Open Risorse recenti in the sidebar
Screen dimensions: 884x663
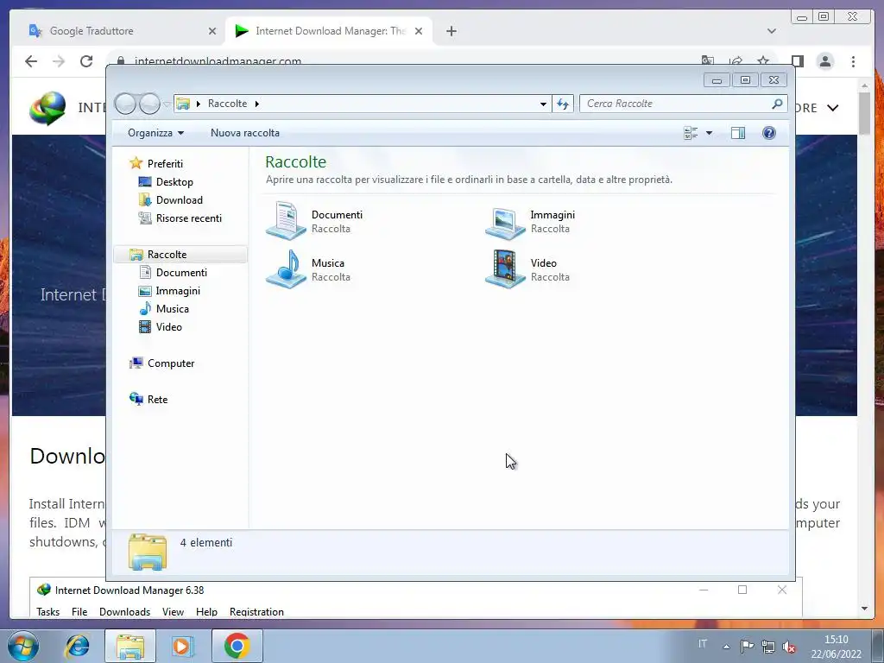click(189, 218)
